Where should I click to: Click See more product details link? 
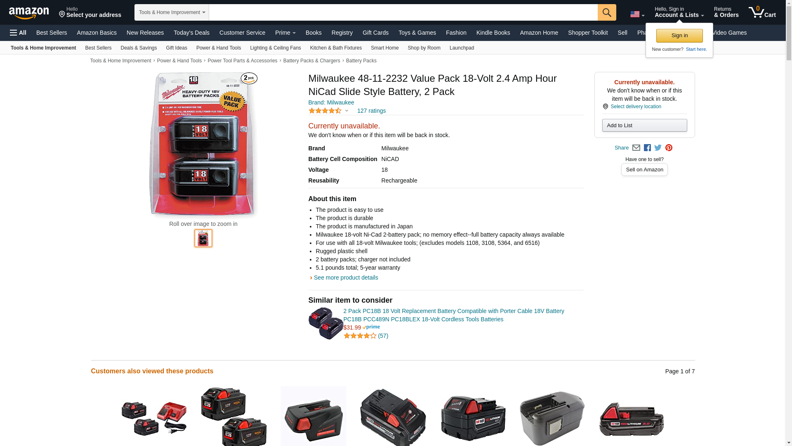(346, 278)
